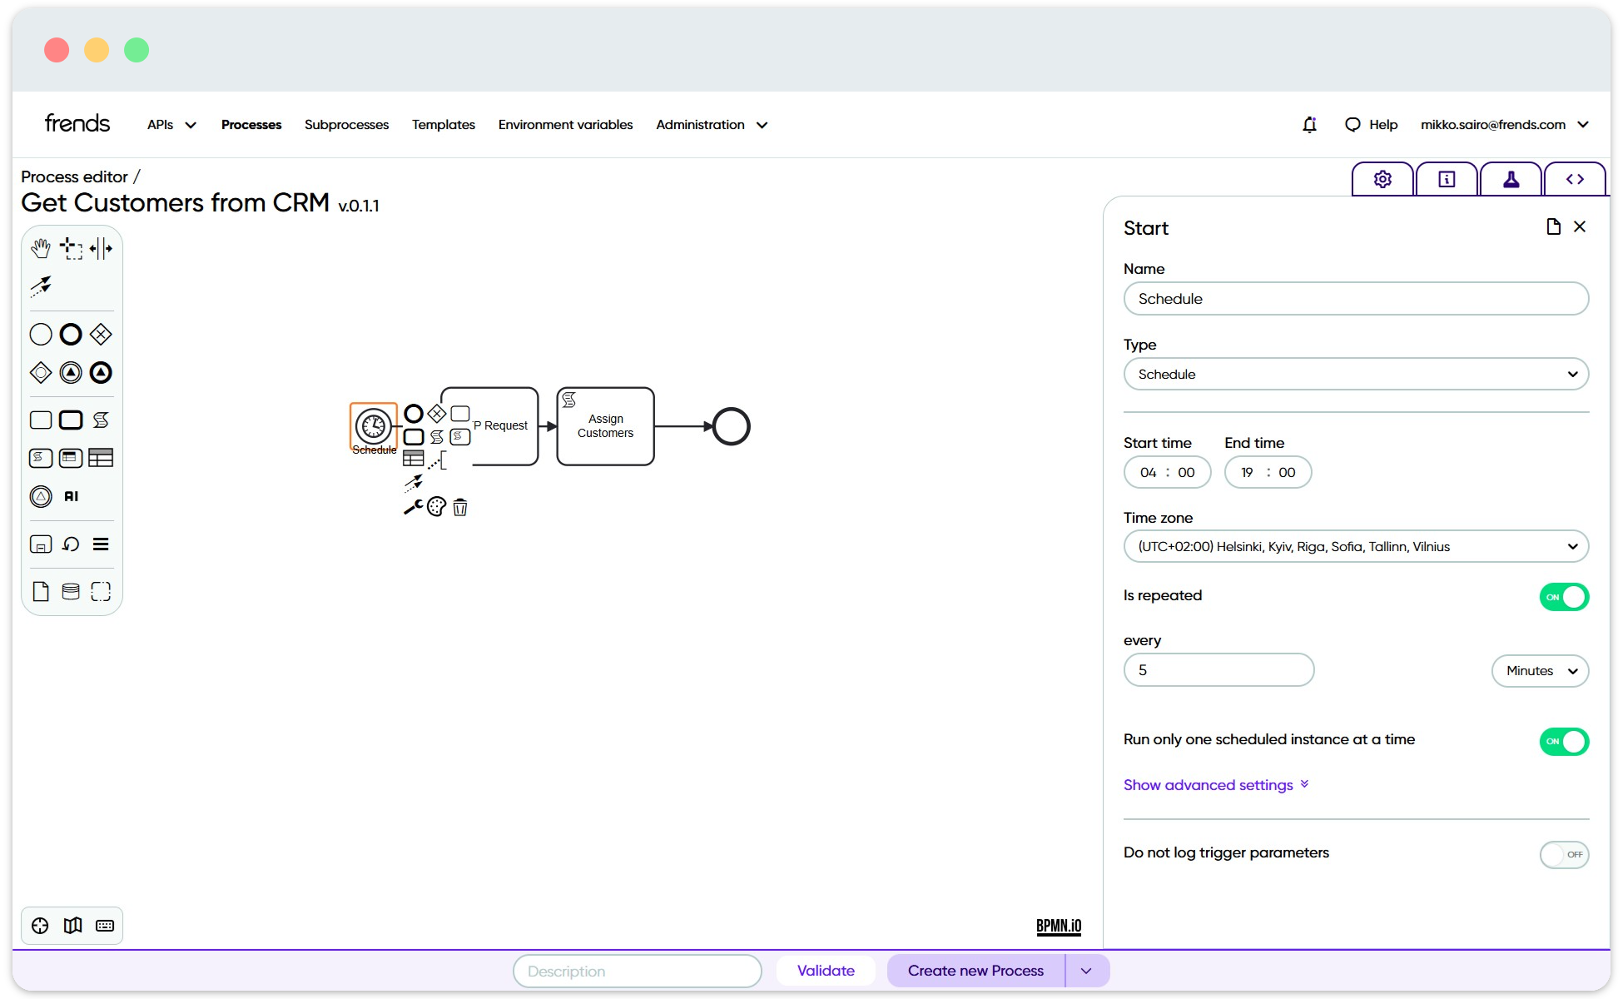This screenshot has height=999, width=1623.
Task: Open the keyboard shortcuts icon at bottom left
Action: tap(105, 925)
